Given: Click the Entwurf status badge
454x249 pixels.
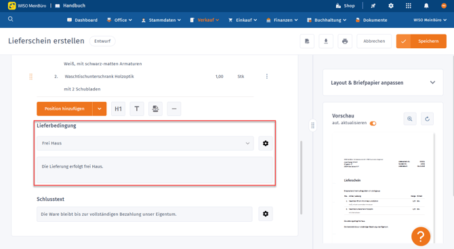Looking at the screenshot, I should 102,41.
